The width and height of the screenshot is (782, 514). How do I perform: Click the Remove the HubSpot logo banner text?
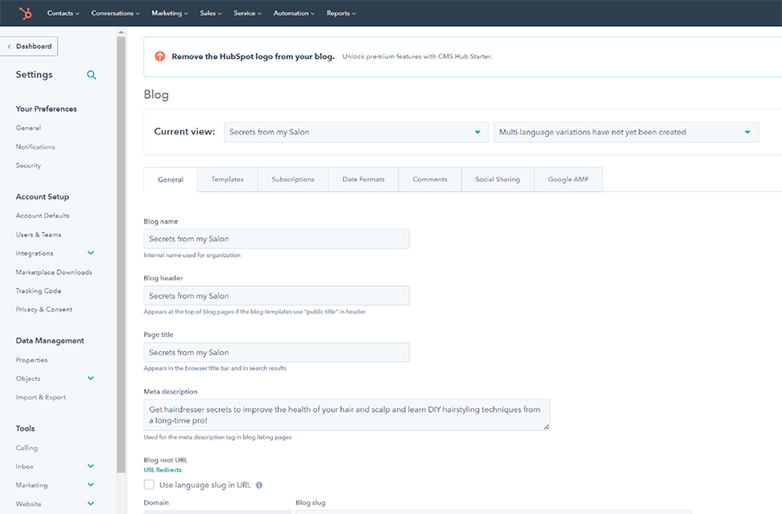(253, 56)
